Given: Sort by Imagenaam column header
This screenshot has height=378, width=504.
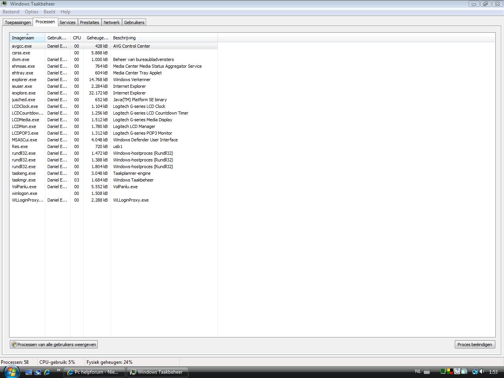Looking at the screenshot, I should click(x=28, y=38).
